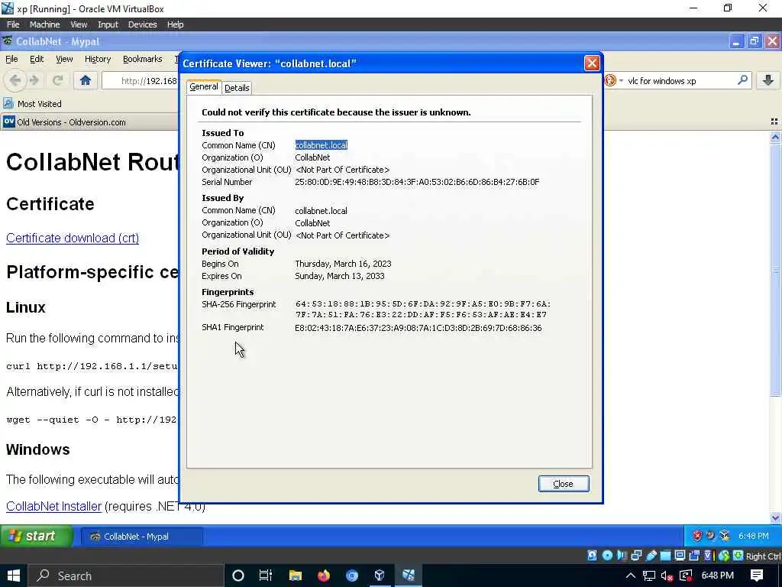The image size is (782, 587).
Task: Open File Explorer from host taskbar
Action: pyautogui.click(x=296, y=576)
